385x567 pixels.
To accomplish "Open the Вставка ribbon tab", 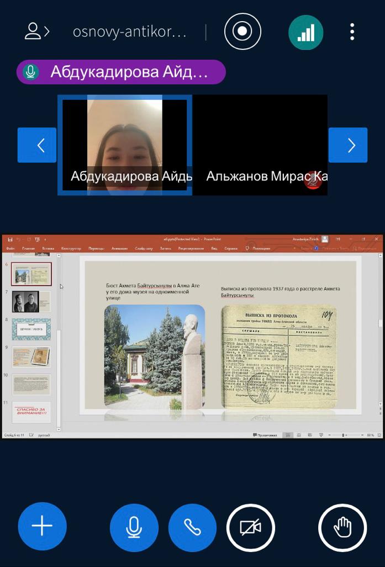I will pos(48,249).
